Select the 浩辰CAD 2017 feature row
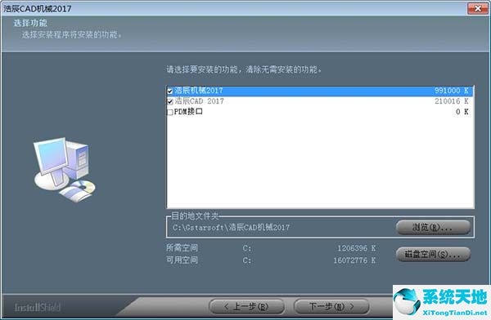This screenshot has height=320, width=491. [320, 101]
